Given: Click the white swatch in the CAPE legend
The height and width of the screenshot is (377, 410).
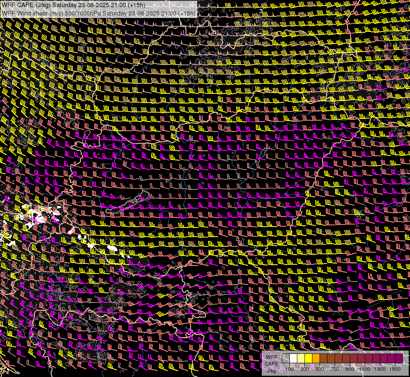Looking at the screenshot, I should point(294,359).
